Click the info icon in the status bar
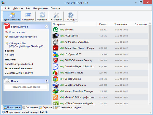153x115 pixels. click(x=3, y=112)
